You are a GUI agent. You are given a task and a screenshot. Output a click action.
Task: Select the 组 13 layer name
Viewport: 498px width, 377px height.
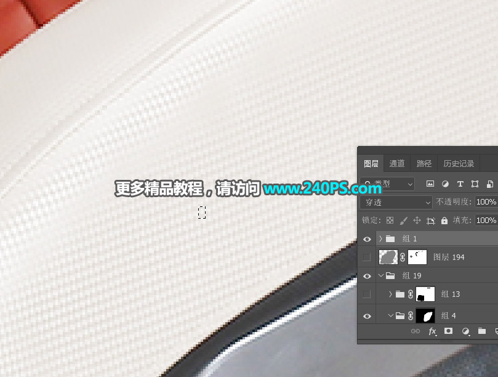[x=451, y=294]
